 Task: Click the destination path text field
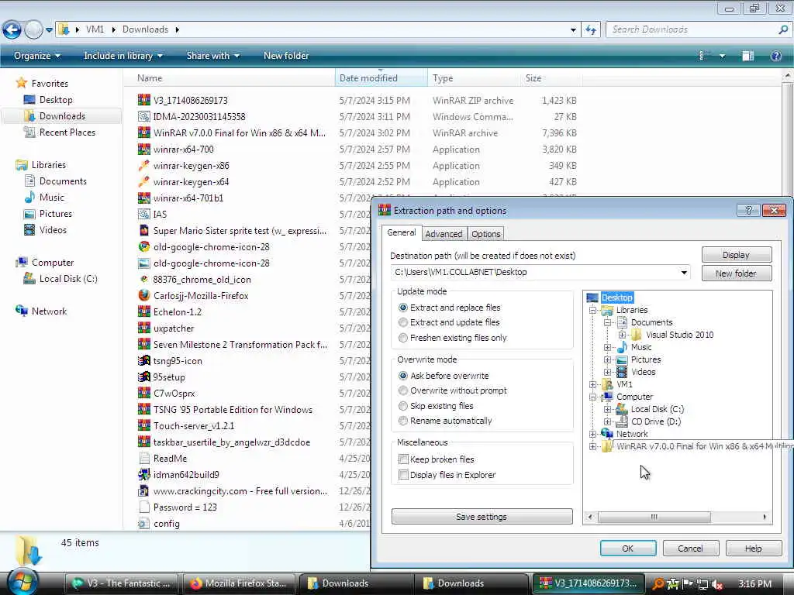(534, 272)
